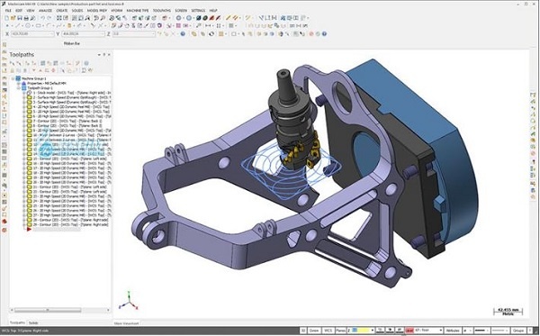
Task: Open the MACHINE TYPE menu
Action: (138, 10)
